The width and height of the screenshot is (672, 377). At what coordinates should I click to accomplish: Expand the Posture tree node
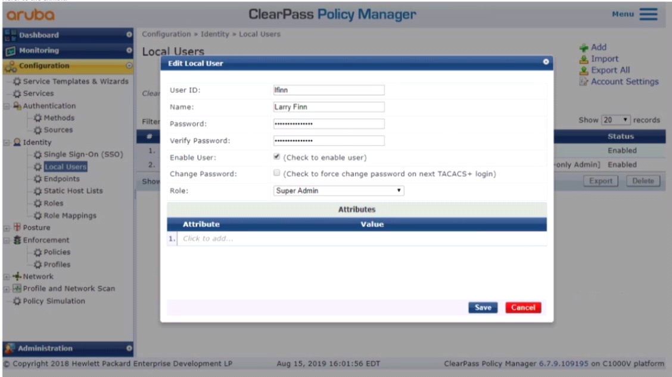7,228
